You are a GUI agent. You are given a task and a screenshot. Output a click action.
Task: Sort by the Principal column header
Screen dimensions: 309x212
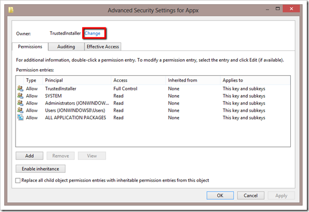pyautogui.click(x=77, y=81)
